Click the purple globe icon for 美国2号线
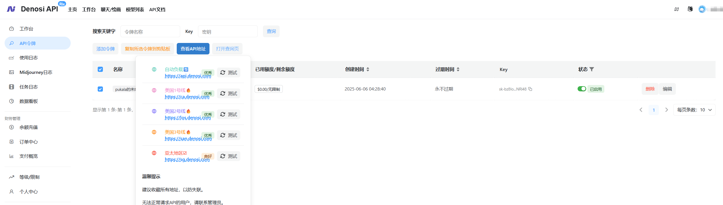Screen dimensions: 723x205 [x=154, y=111]
